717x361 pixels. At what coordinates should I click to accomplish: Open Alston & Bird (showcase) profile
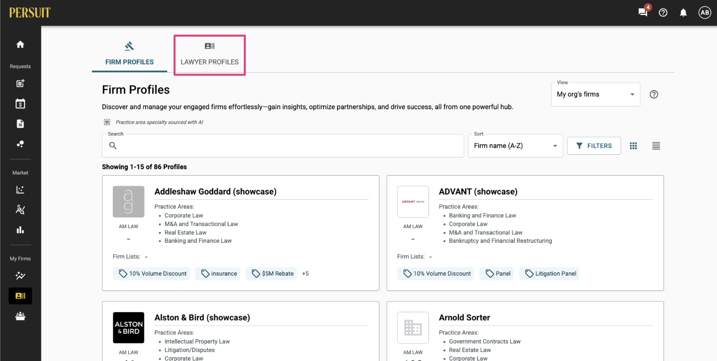point(202,318)
